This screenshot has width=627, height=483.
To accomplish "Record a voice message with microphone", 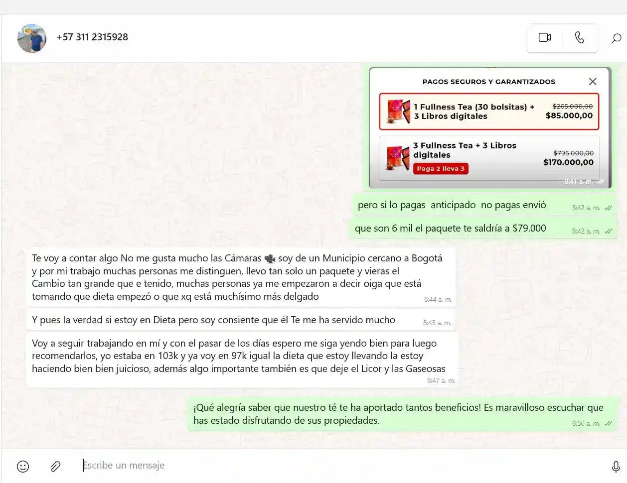I will pos(616,466).
